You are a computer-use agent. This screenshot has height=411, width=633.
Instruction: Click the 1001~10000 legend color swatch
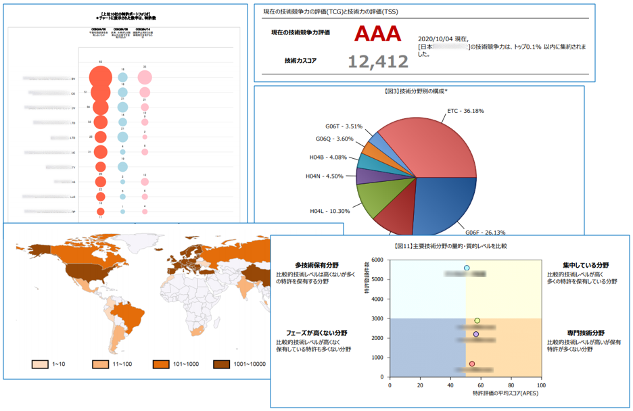click(x=222, y=364)
